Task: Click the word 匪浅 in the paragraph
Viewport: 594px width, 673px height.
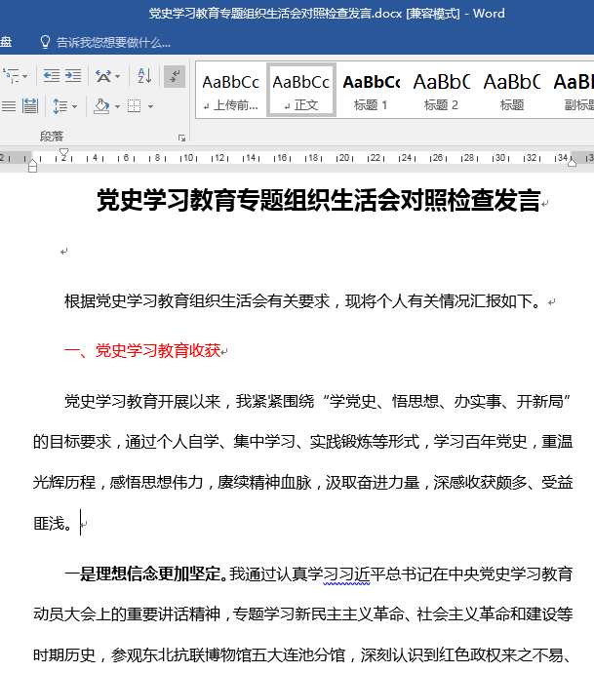Action: coord(49,524)
